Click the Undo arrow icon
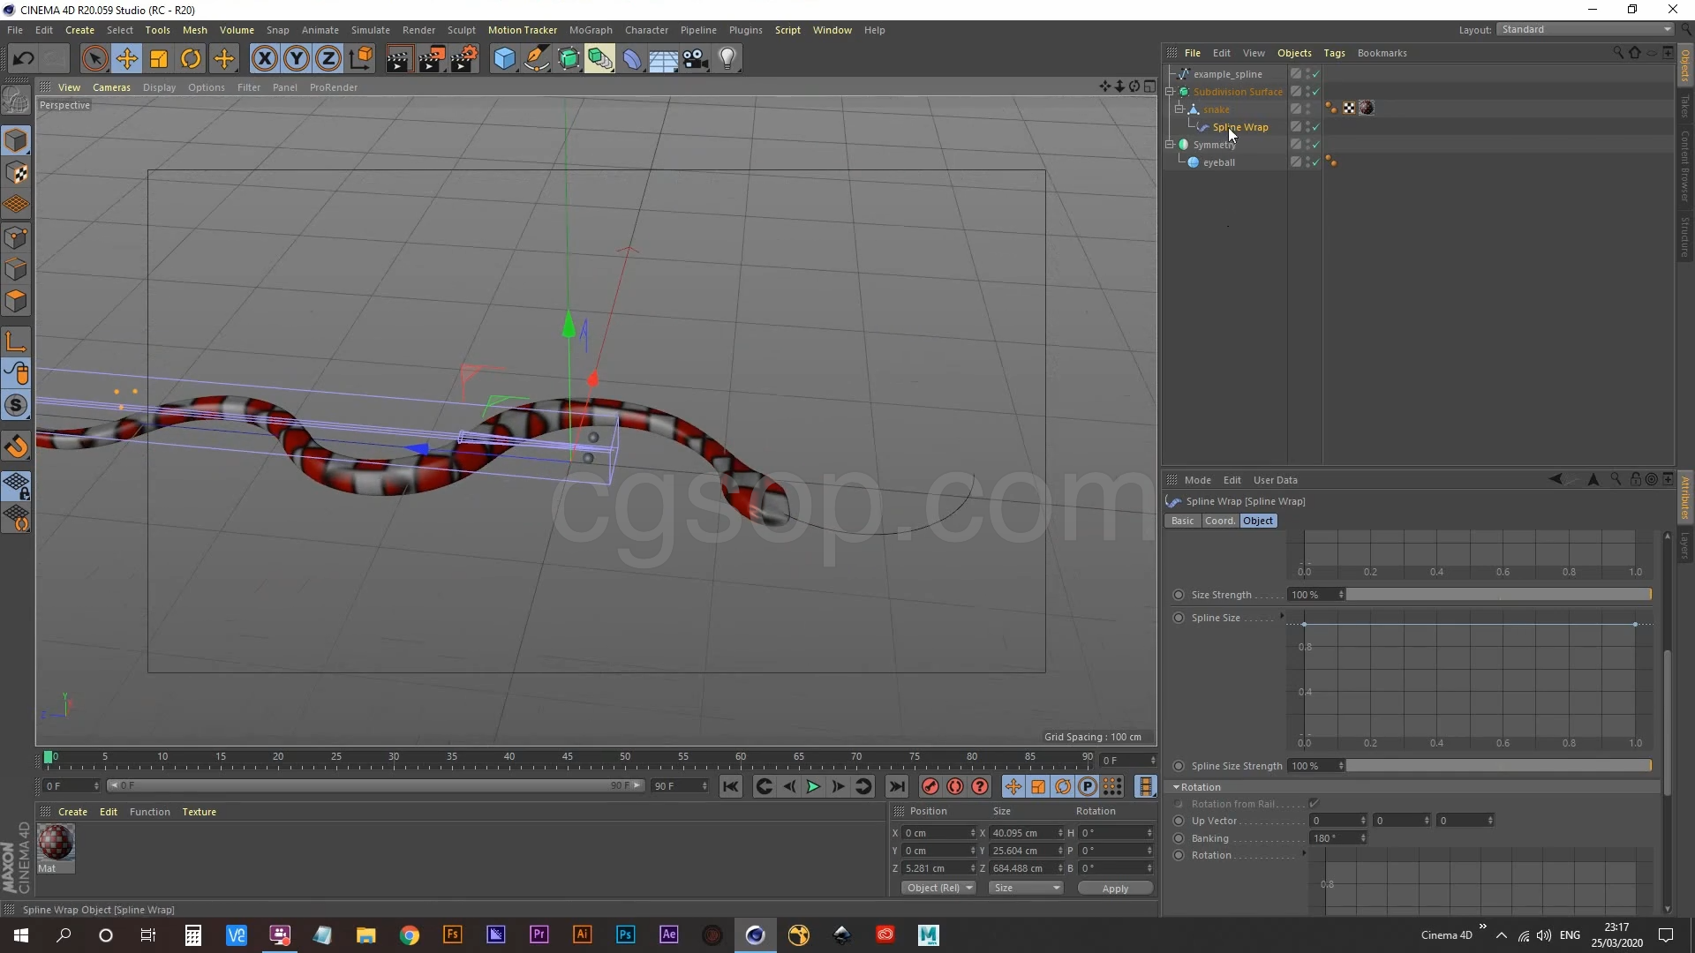This screenshot has width=1695, height=953. [24, 59]
